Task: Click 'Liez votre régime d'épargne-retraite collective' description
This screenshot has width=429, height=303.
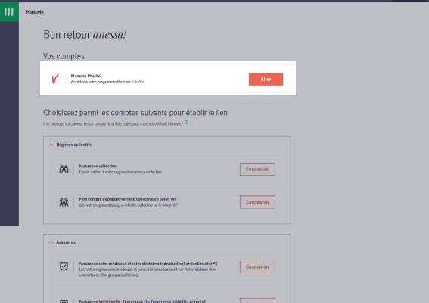Action: pyautogui.click(x=129, y=205)
